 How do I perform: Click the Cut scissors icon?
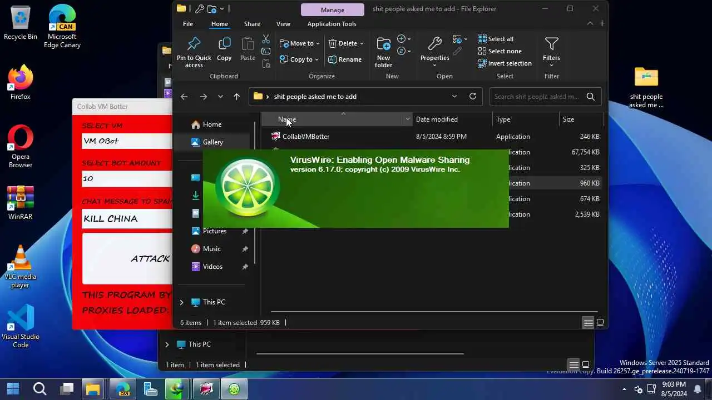[266, 39]
